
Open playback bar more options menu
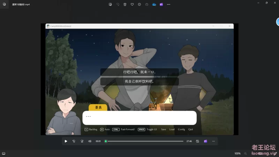[x=213, y=141]
